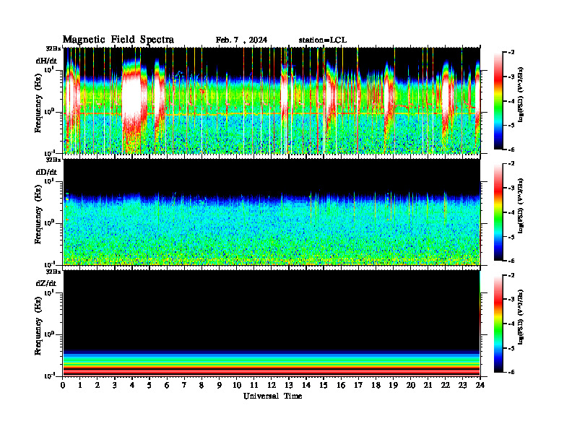Click the 'Universal Time' axis title
The image size is (572, 442).
coord(272,396)
